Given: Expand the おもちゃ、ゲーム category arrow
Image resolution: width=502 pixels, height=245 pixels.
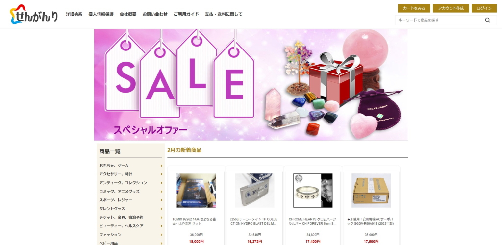Looking at the screenshot, I should [161, 166].
